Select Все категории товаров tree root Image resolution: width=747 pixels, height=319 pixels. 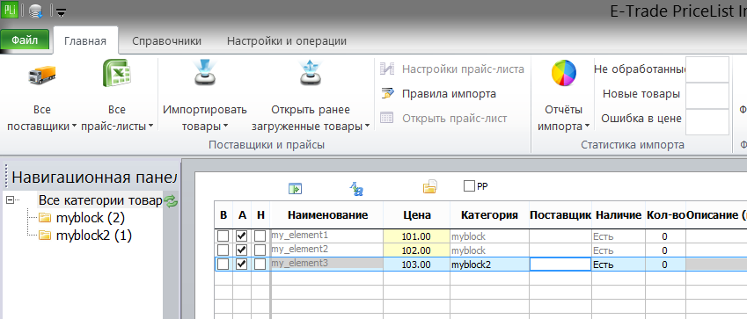click(100, 200)
